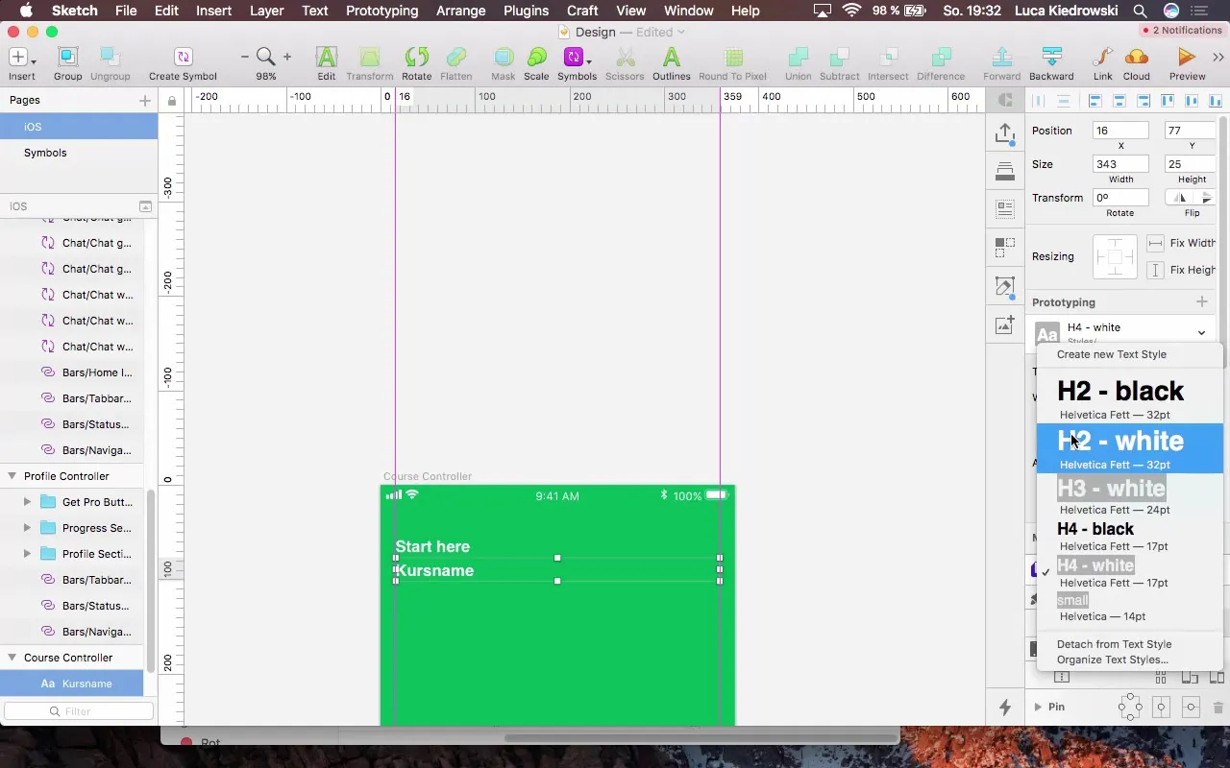The width and height of the screenshot is (1230, 768).
Task: Click the Craft lightning bolt icon
Action: click(1005, 708)
